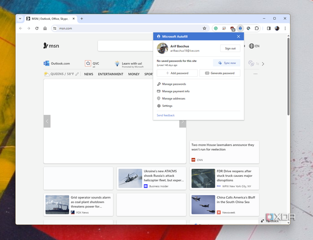The height and width of the screenshot is (240, 313).
Task: Open the tab search dropdown arrow
Action: tap(20, 19)
